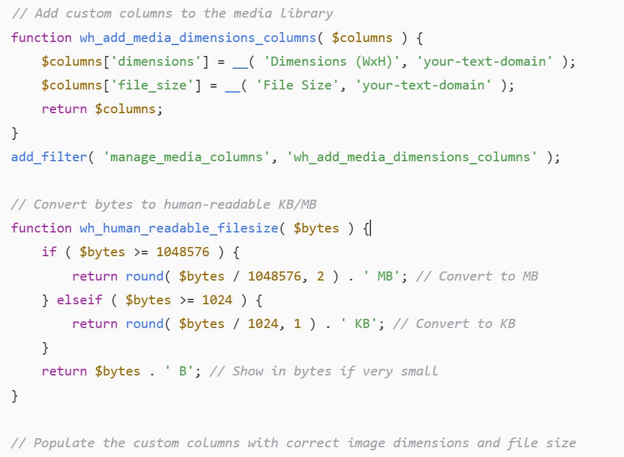The image size is (624, 457).
Task: Select the add_filter function call
Action: pyautogui.click(x=47, y=156)
